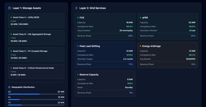The image size is (206, 107).
Task: Select Asset Class C – PV-Coupled Storage card
Action: (36, 55)
